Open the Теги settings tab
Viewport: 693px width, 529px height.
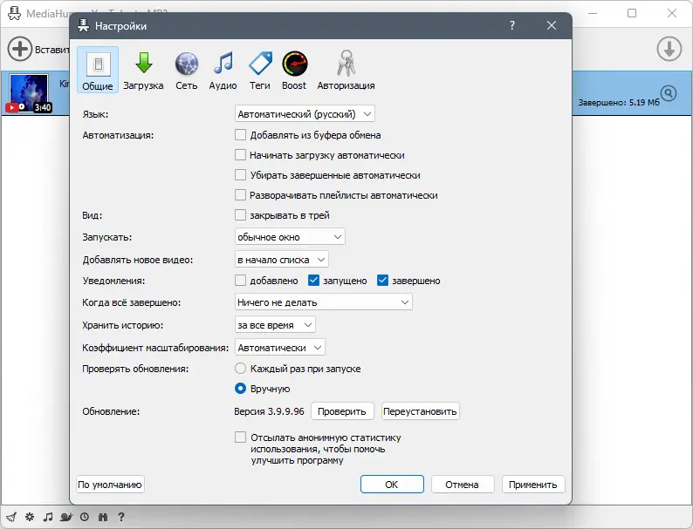(x=260, y=71)
